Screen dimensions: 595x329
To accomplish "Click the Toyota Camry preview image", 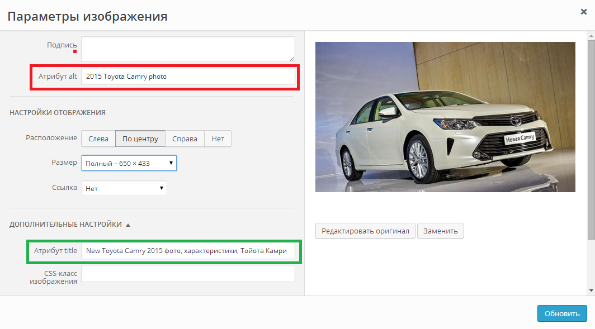I will point(445,117).
